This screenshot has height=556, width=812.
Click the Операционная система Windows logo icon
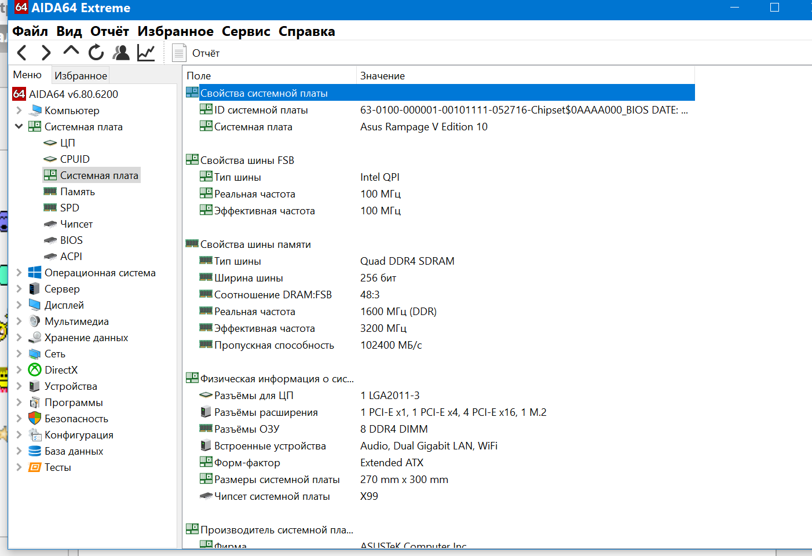(35, 273)
